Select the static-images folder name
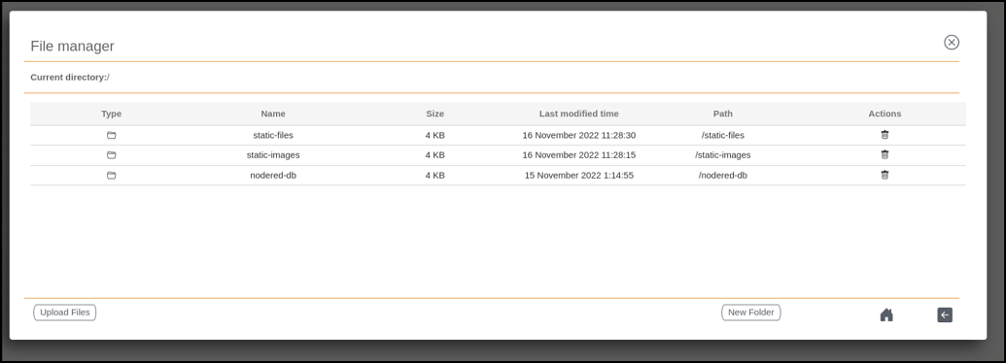Viewport: 1006px width, 363px height. (x=273, y=155)
